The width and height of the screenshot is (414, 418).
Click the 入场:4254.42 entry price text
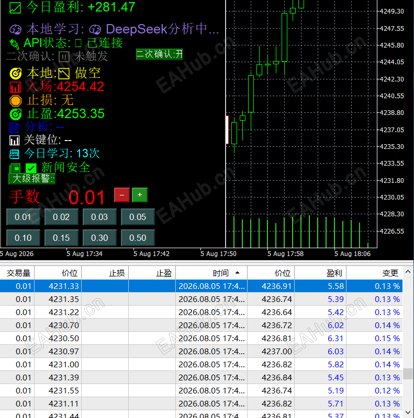tap(65, 87)
